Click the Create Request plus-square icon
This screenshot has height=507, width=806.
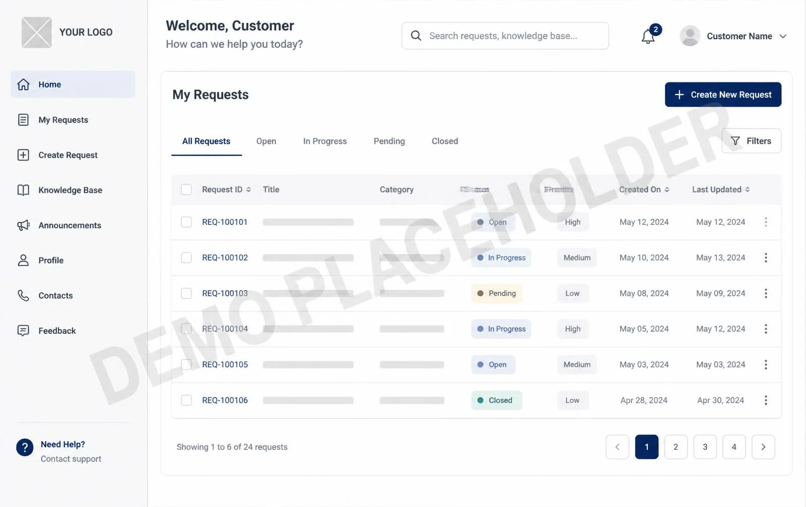23,155
